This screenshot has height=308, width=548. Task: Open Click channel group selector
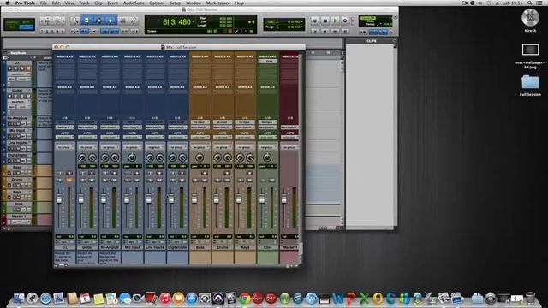267,147
